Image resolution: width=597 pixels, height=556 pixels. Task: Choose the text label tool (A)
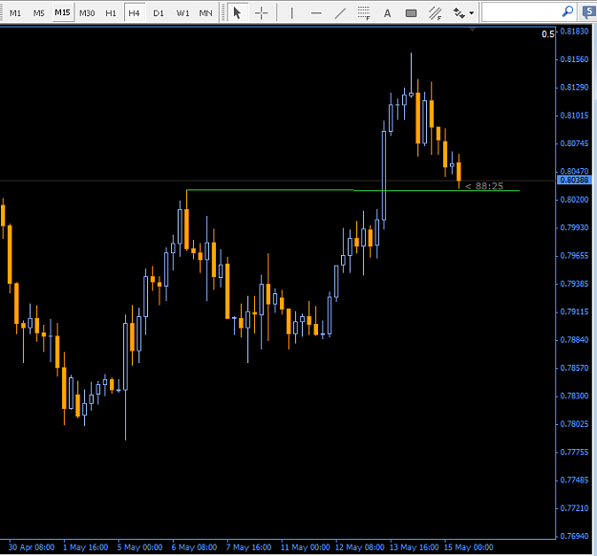pos(387,13)
